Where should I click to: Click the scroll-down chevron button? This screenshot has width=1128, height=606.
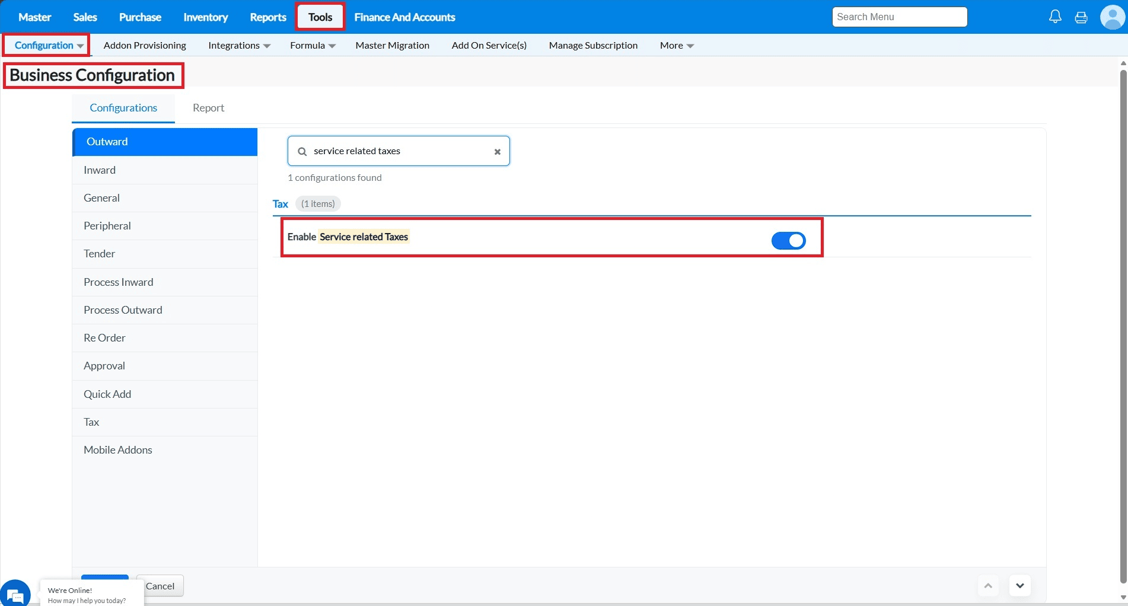[1019, 586]
